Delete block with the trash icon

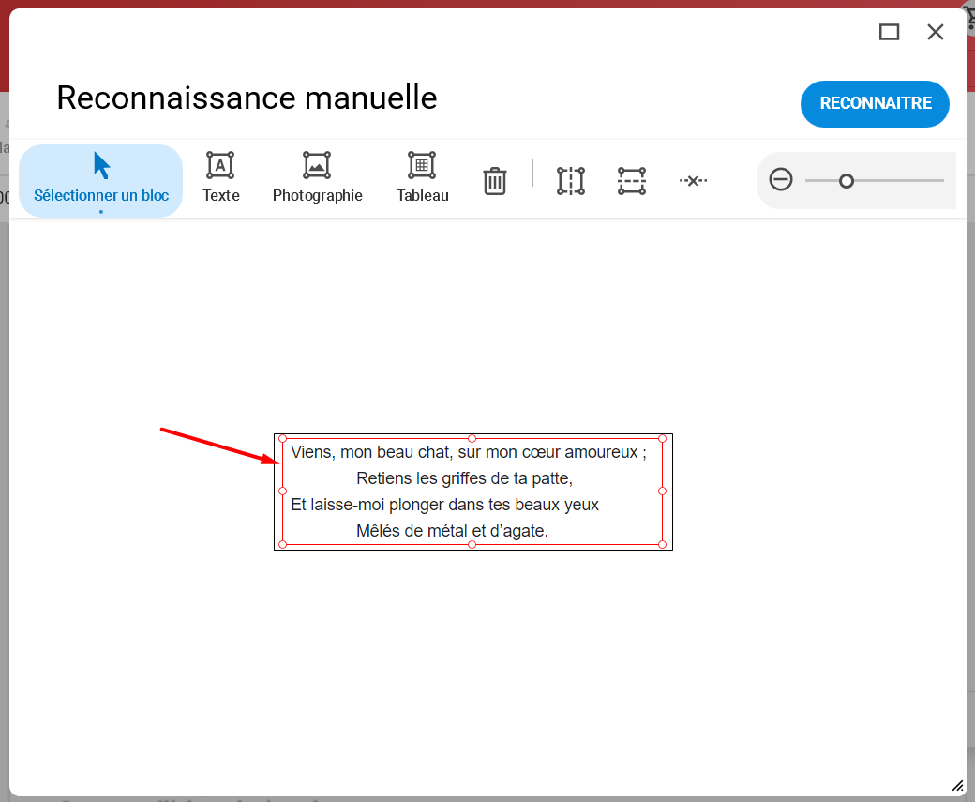coord(495,181)
